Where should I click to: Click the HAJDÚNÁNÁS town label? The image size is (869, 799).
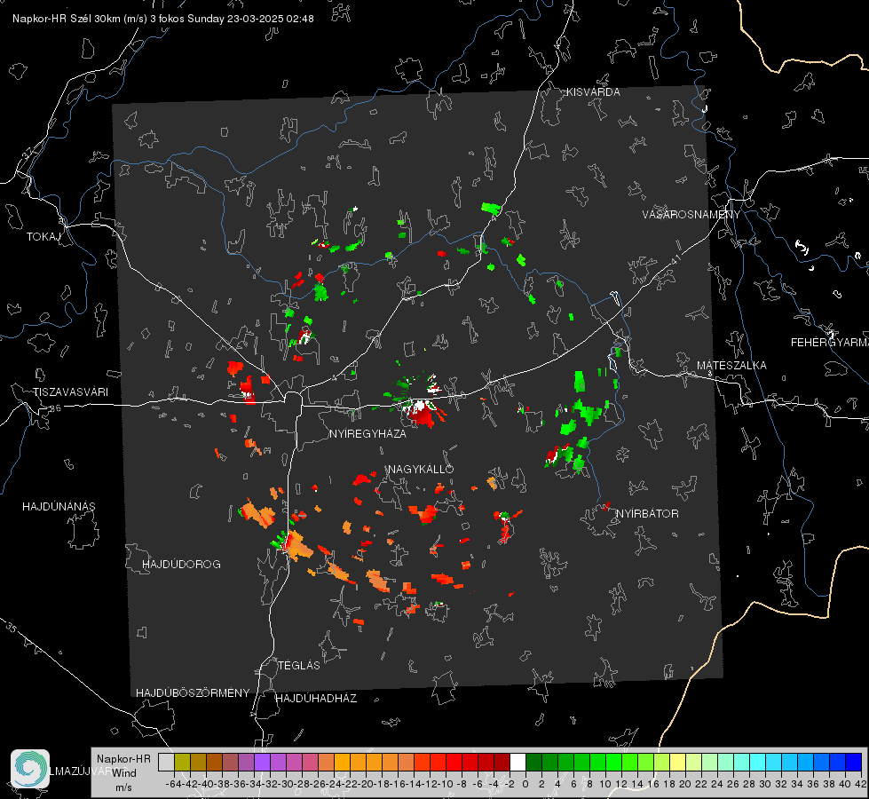click(x=59, y=507)
